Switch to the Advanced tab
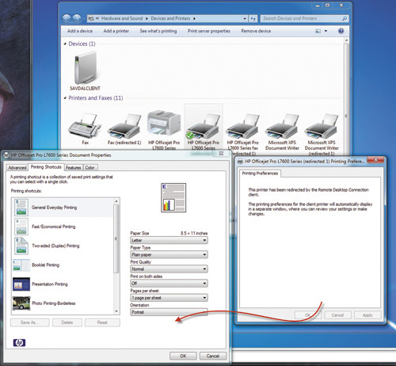Screen dimensions: 396x366 (17, 168)
